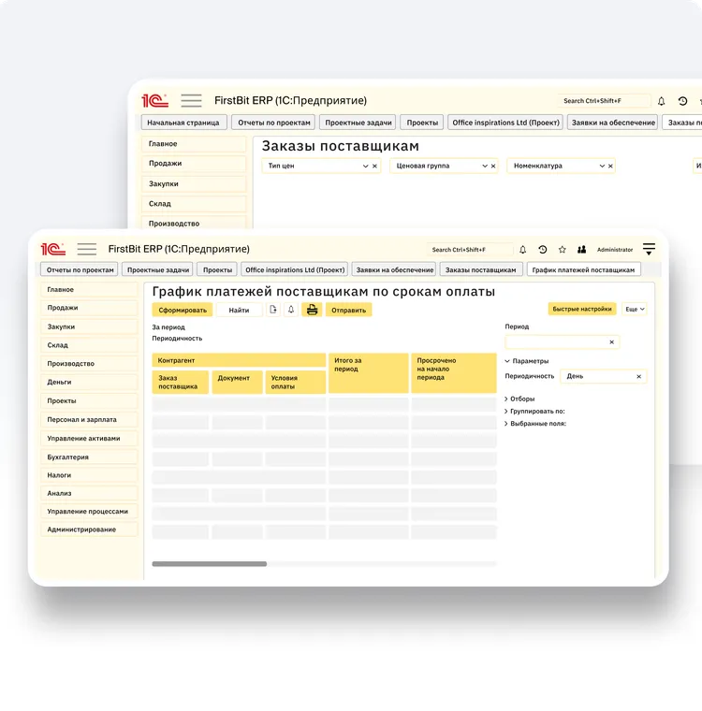Screen dimensions: 702x711
Task: Open the history clock icon beside Administrator
Action: (x=543, y=250)
